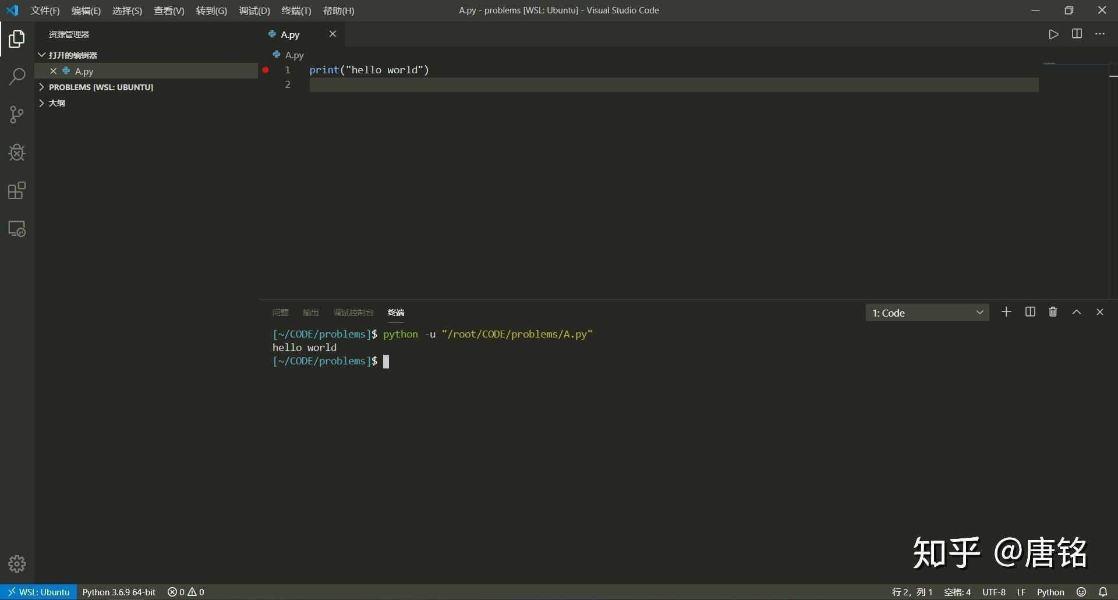Screen dimensions: 1118x600
Task: Open the Edit (编辑) menu
Action: coord(86,10)
